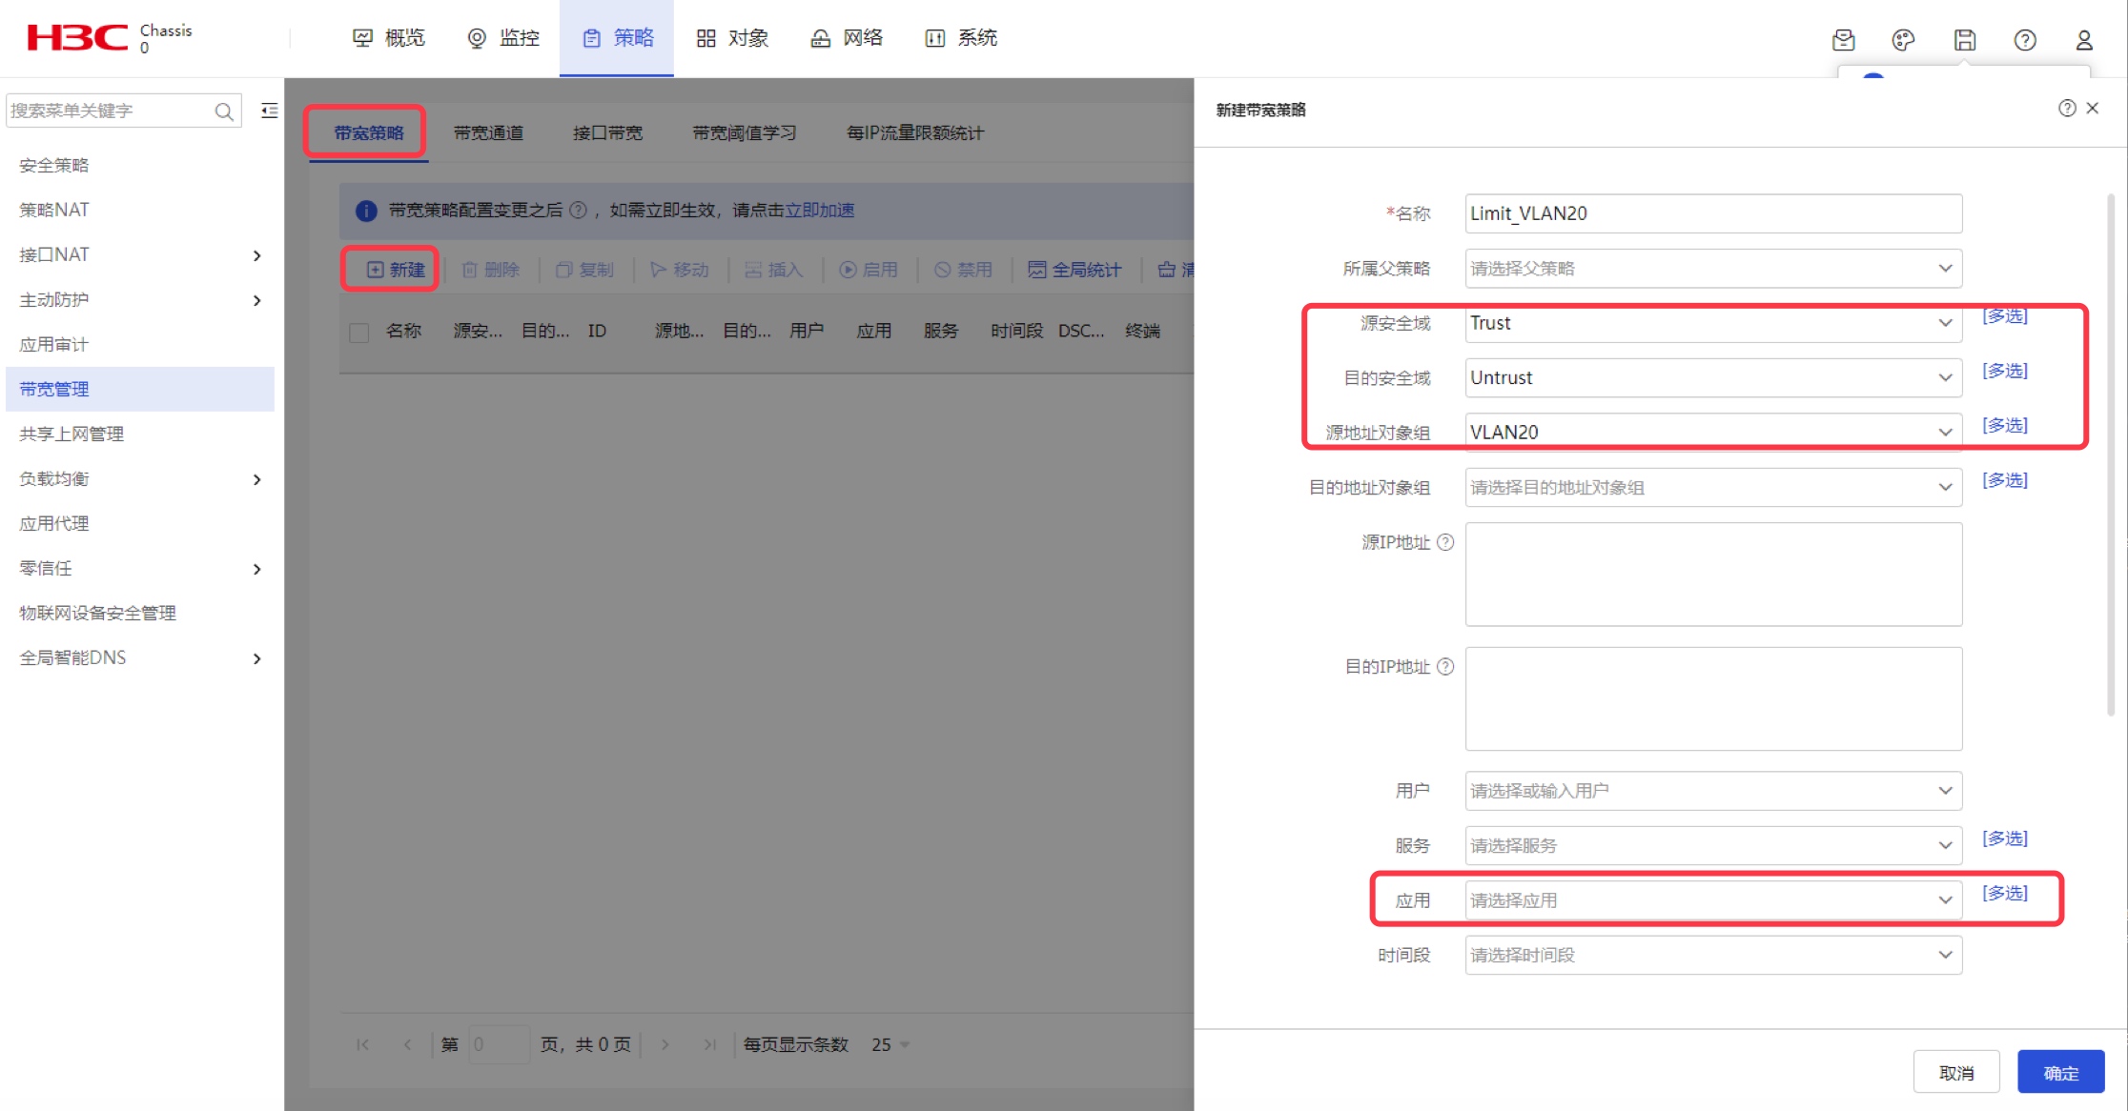Go to first page pagination icon

(x=362, y=1045)
